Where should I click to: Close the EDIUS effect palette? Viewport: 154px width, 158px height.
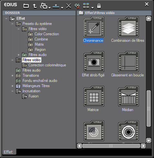[147, 4]
